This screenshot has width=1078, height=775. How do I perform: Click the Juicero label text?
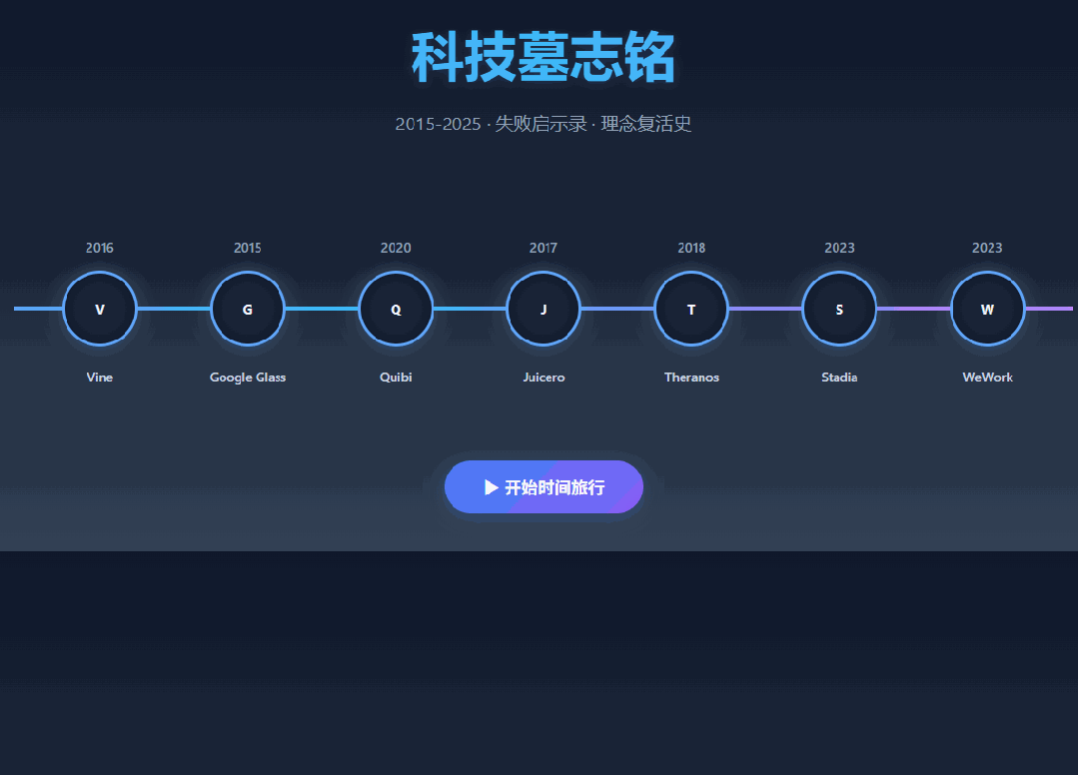[543, 378]
